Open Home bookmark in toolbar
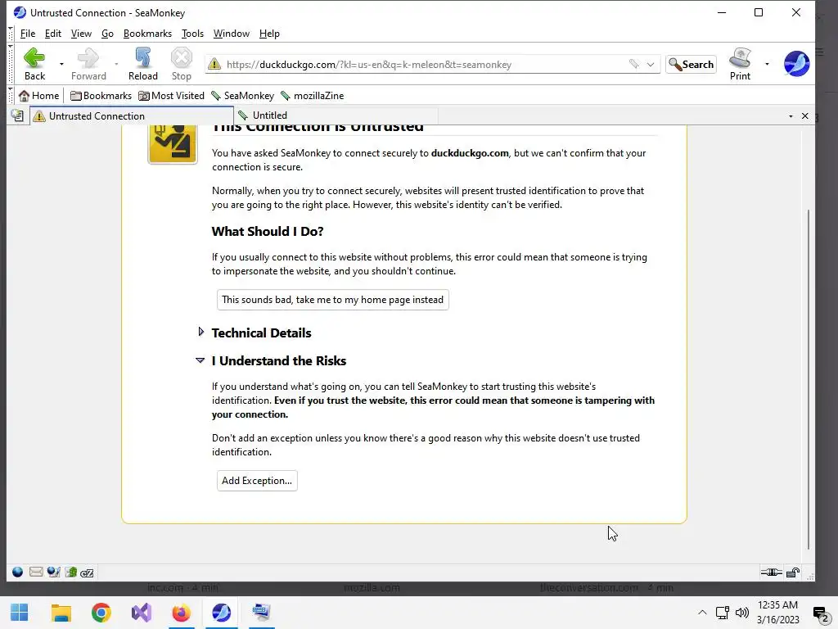Viewport: 838px width, 629px height. pyautogui.click(x=38, y=96)
